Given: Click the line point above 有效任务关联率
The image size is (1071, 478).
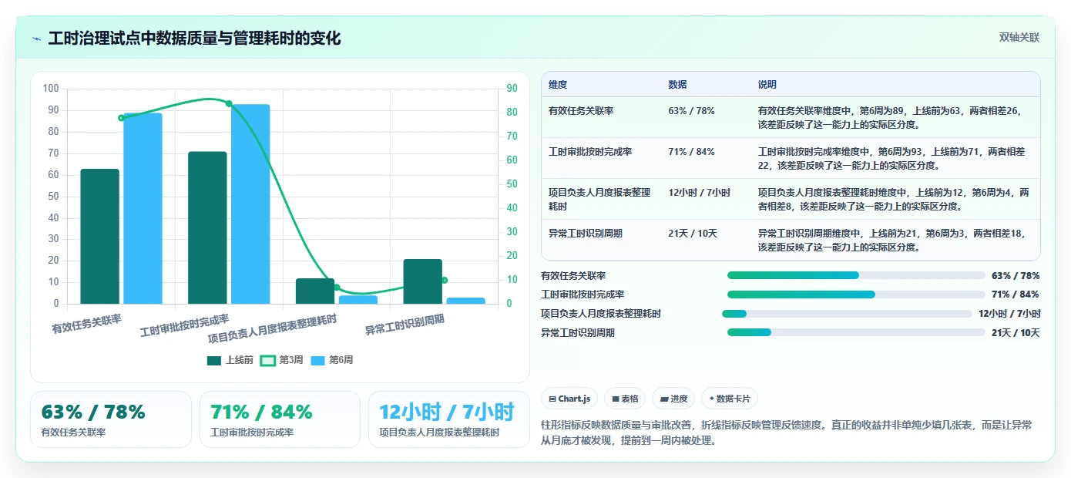Looking at the screenshot, I should coord(122,118).
